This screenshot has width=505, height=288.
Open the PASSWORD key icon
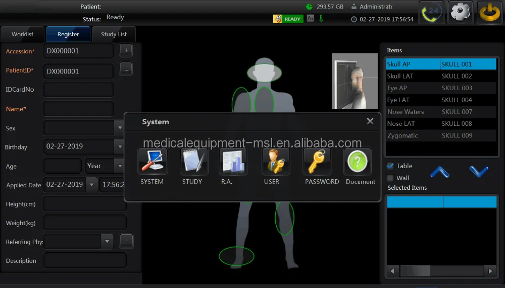pos(317,162)
